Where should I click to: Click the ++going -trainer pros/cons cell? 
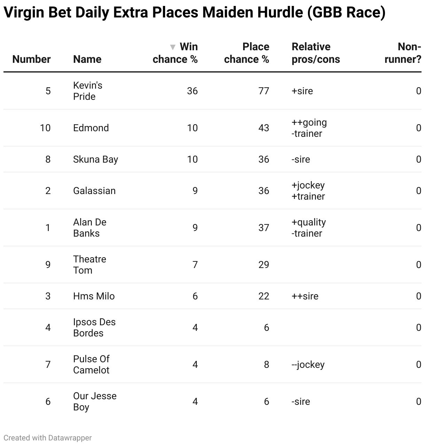click(x=309, y=128)
